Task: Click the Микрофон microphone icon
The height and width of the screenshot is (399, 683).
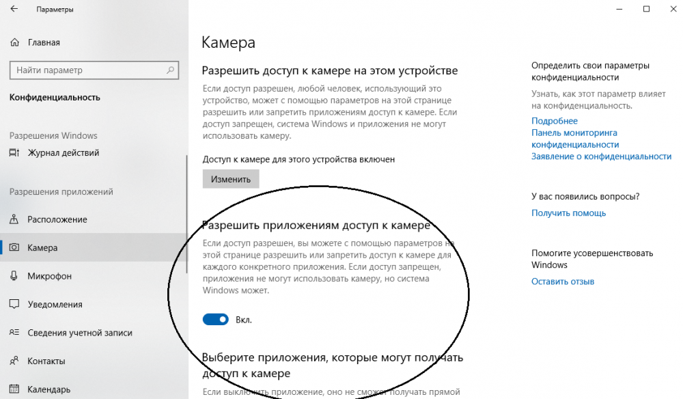Action: click(14, 276)
